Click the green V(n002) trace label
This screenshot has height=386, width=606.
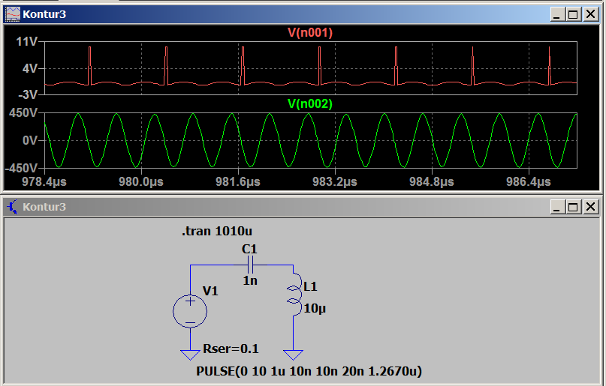(310, 103)
